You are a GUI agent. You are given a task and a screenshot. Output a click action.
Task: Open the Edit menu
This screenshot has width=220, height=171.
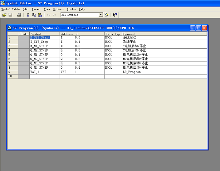pyautogui.click(x=26, y=9)
